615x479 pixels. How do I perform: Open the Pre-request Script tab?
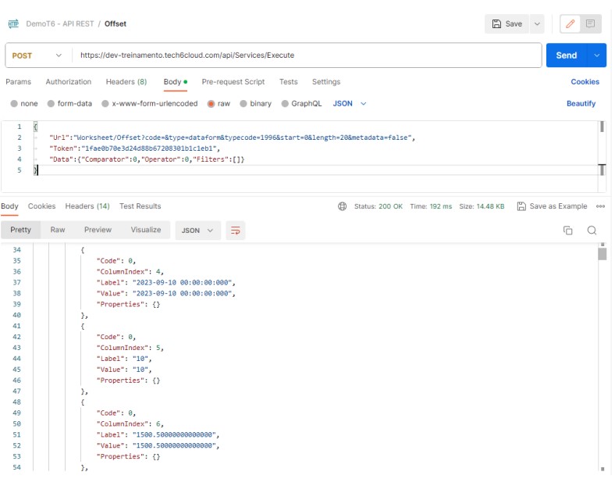[233, 82]
